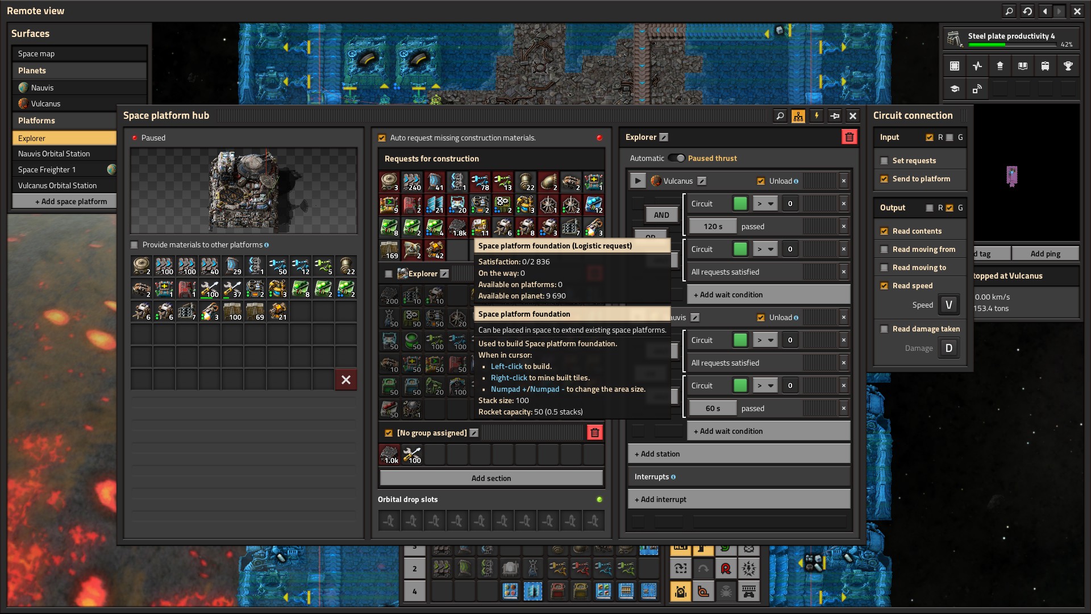Disable Auto request missing construction materials

click(x=382, y=138)
